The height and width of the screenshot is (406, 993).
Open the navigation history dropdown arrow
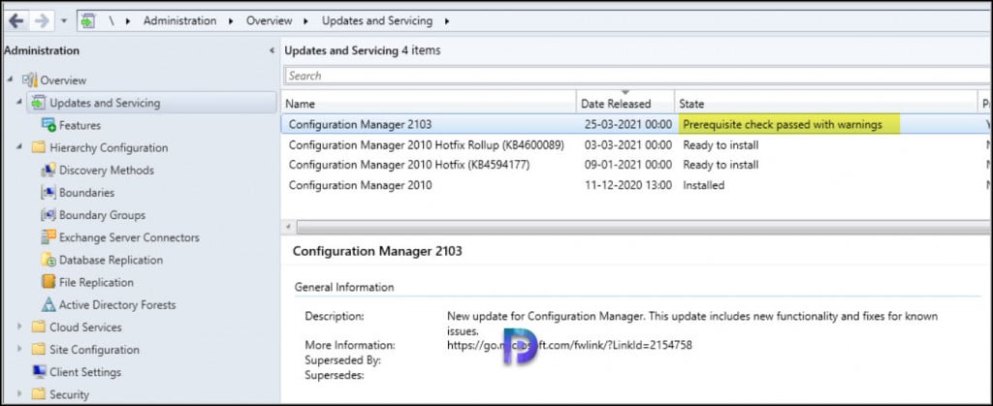click(x=64, y=21)
